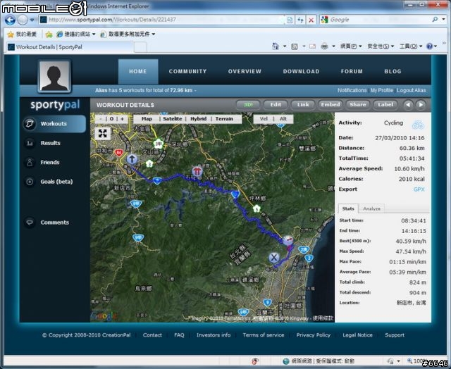Reset map zoom with O button
This screenshot has width=451, height=369.
click(111, 119)
